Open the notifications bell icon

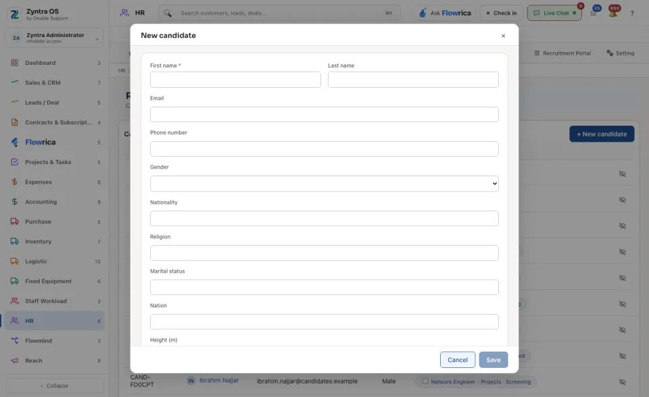coord(613,12)
